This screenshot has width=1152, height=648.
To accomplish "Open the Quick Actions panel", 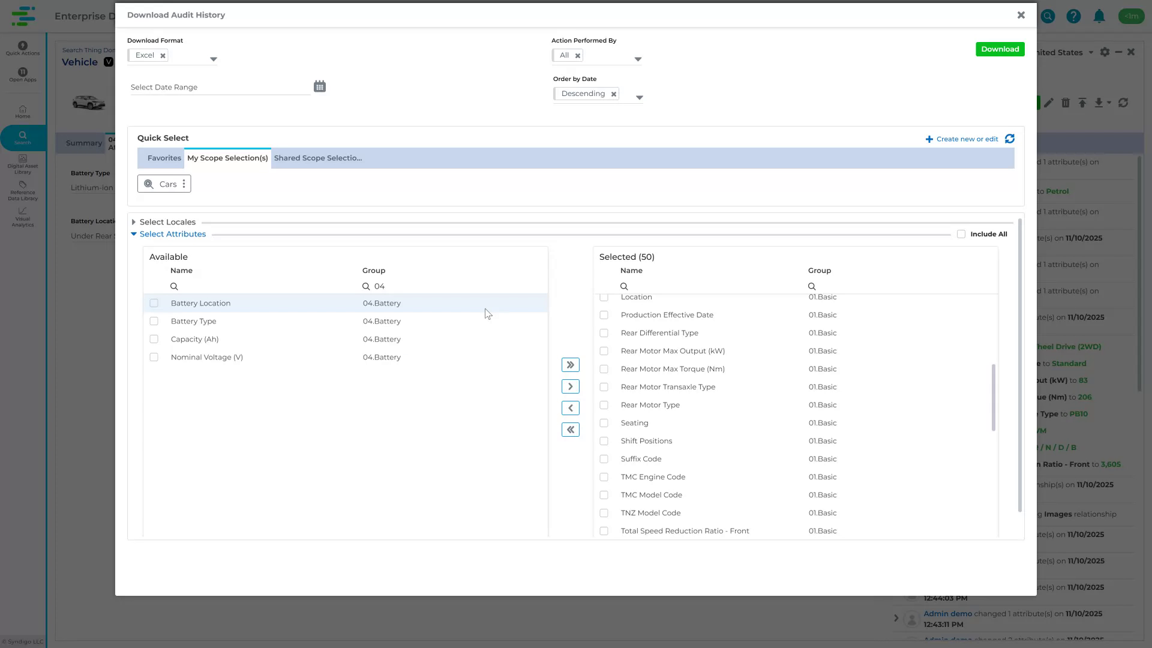I will pos(22,49).
